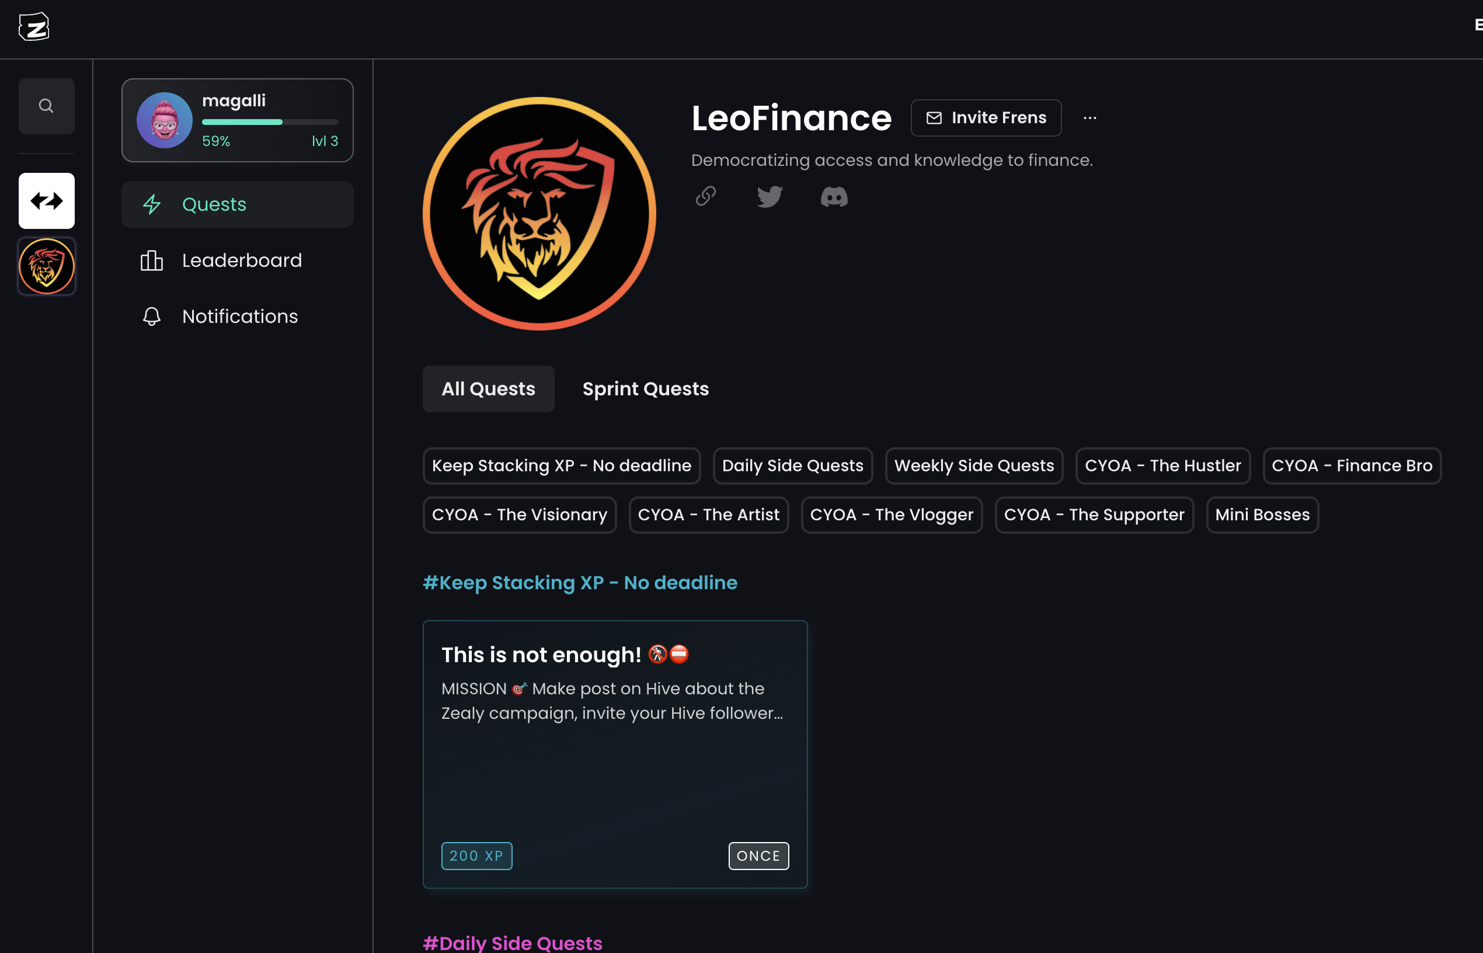Switch to the All Quests tab
This screenshot has height=953, width=1483.
488,389
